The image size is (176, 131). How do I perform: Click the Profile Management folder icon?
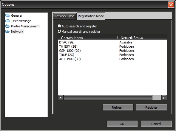point(7,26)
